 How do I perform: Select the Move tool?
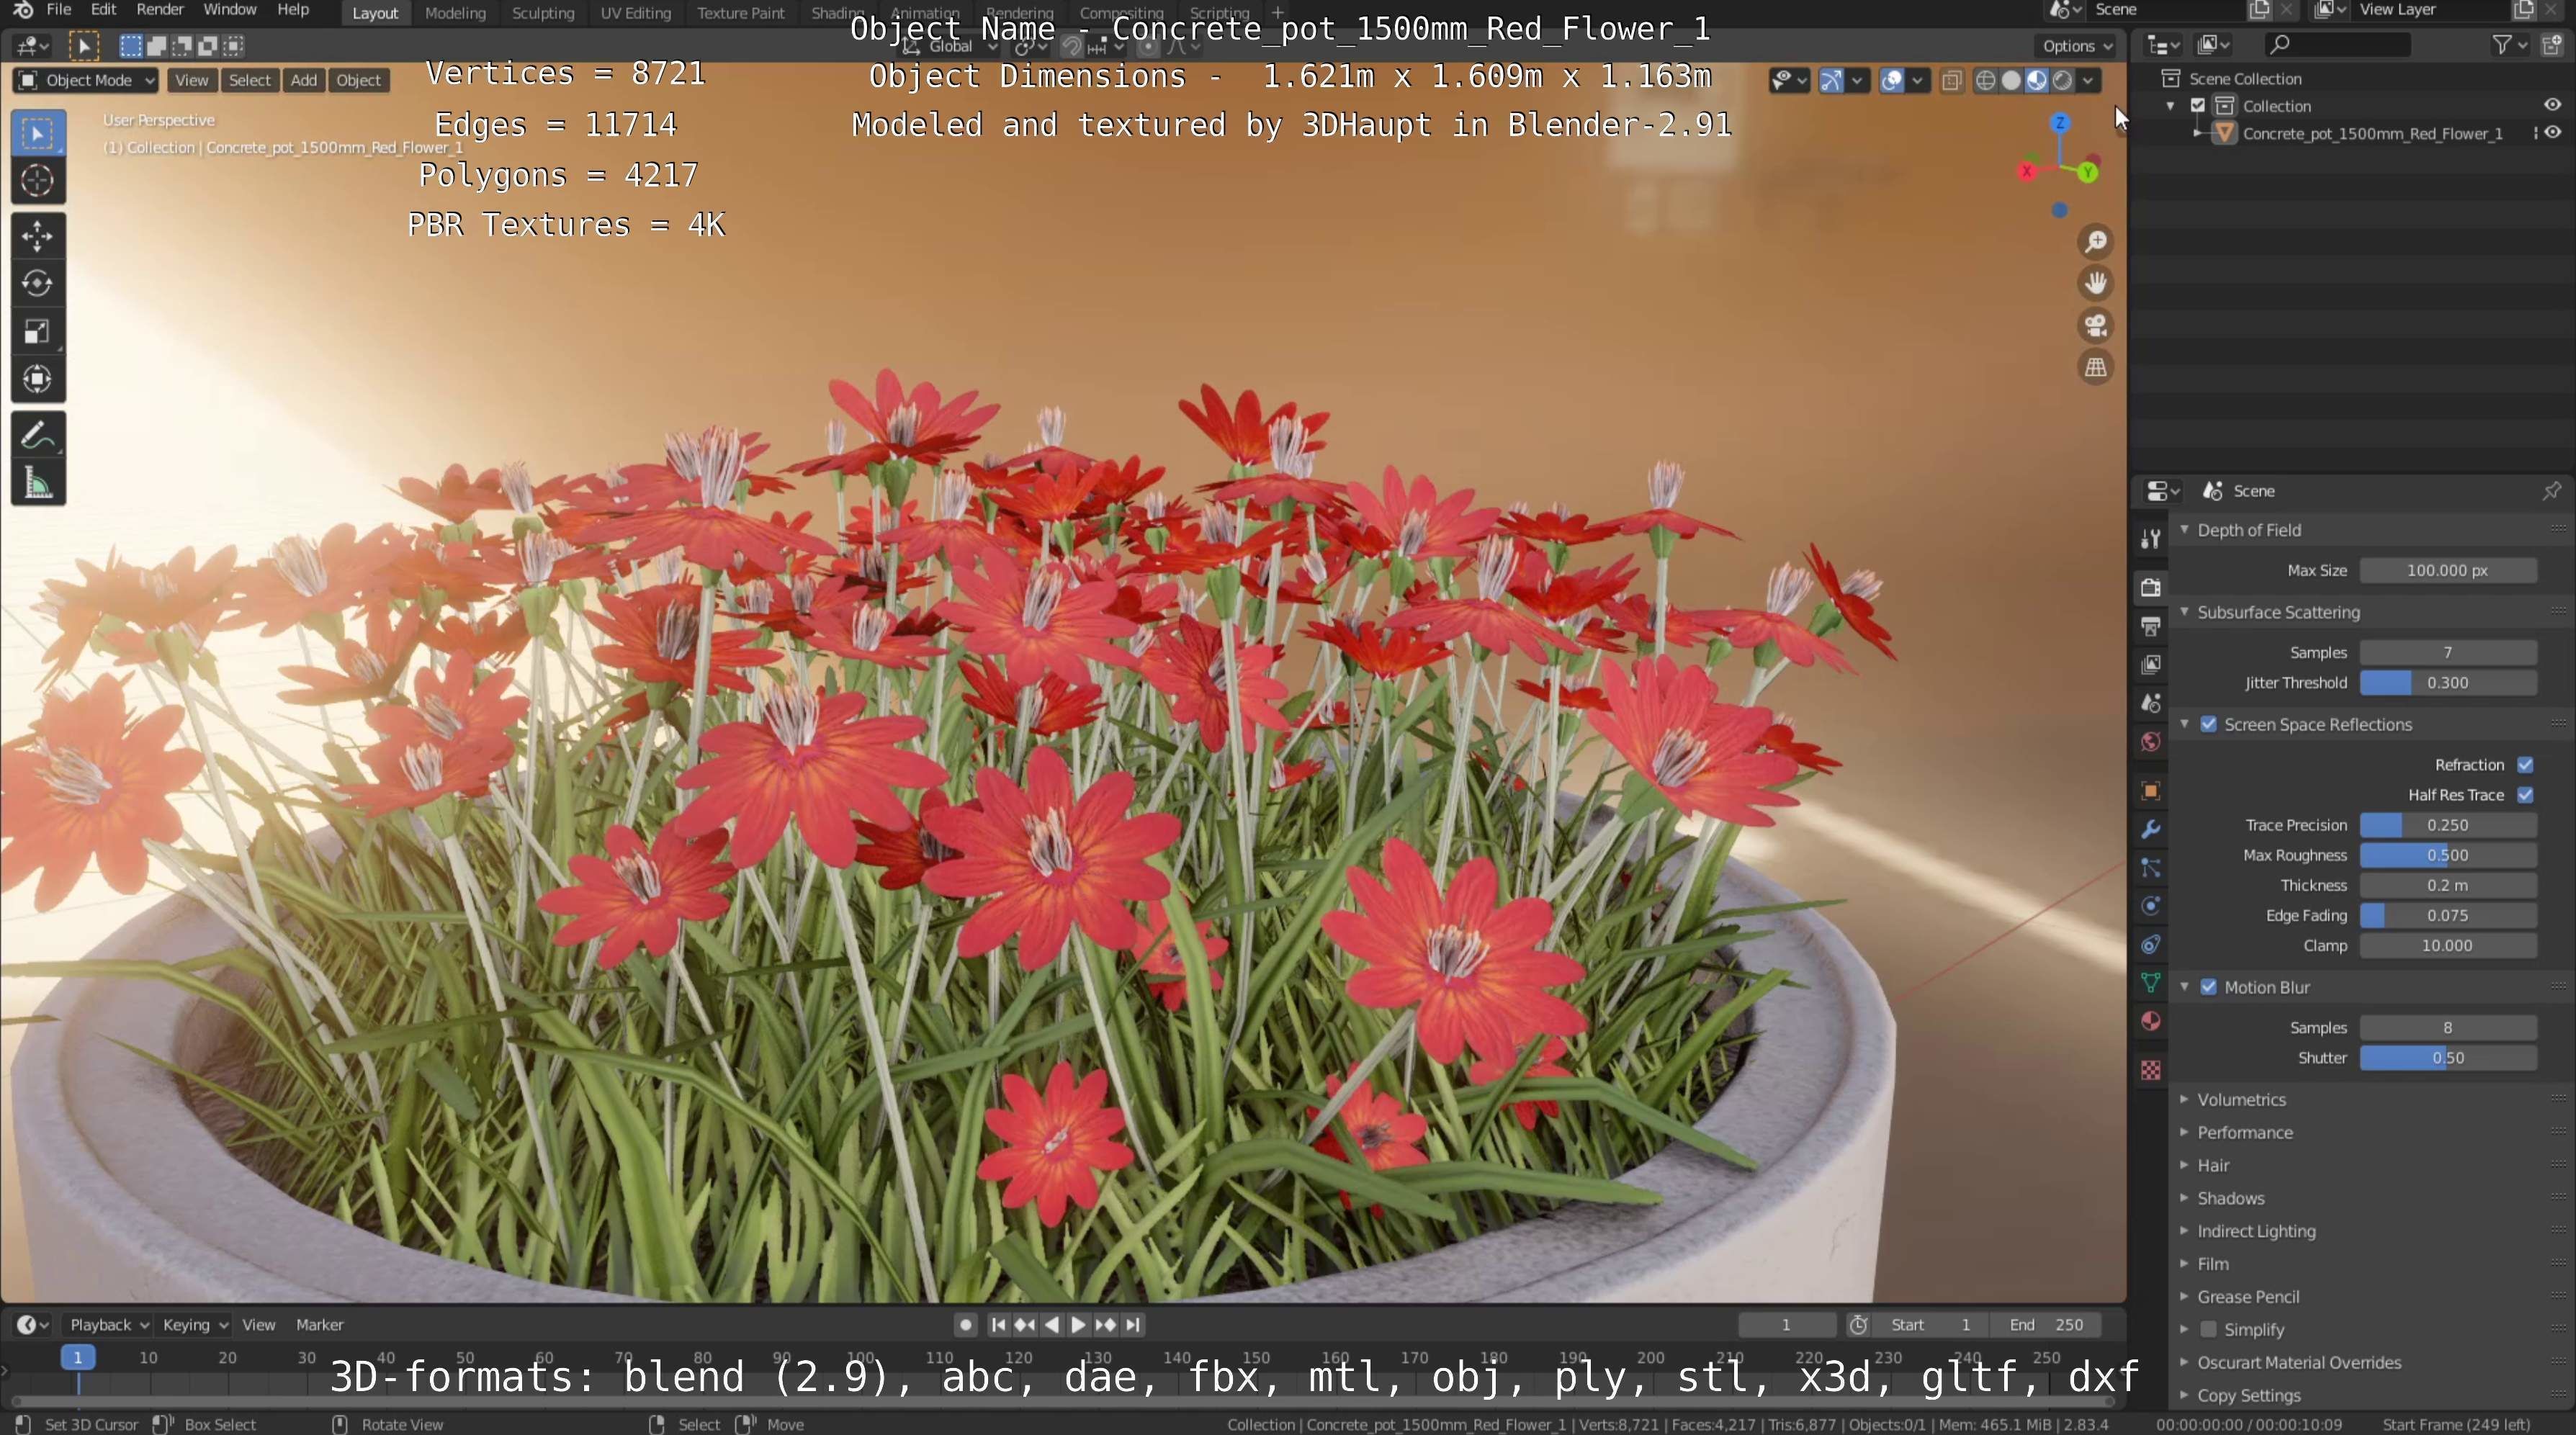[38, 236]
